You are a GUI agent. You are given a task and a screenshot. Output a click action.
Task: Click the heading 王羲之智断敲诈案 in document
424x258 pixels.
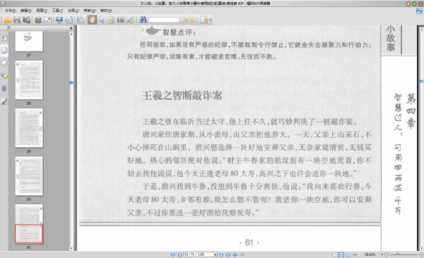182,95
